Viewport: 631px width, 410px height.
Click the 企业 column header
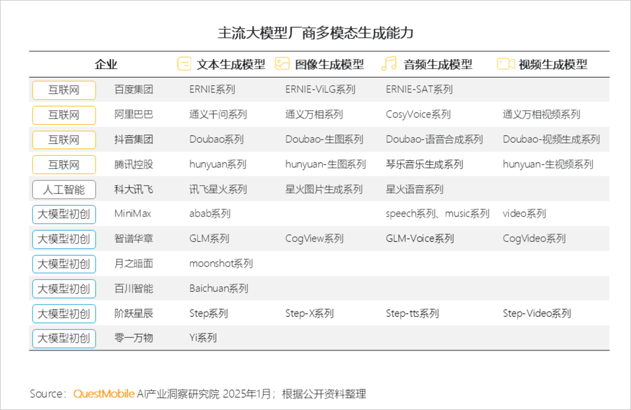pyautogui.click(x=106, y=64)
